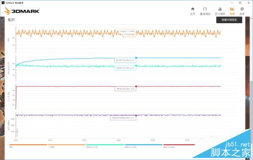Click the 监控 monitoring heading
The image size is (253, 160).
click(x=11, y=20)
